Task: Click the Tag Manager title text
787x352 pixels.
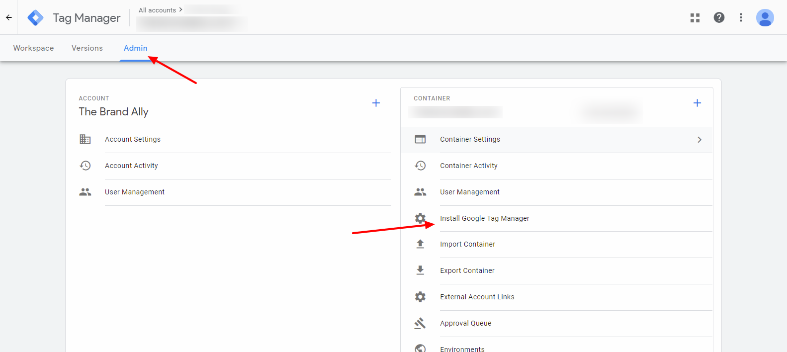Action: [x=87, y=18]
